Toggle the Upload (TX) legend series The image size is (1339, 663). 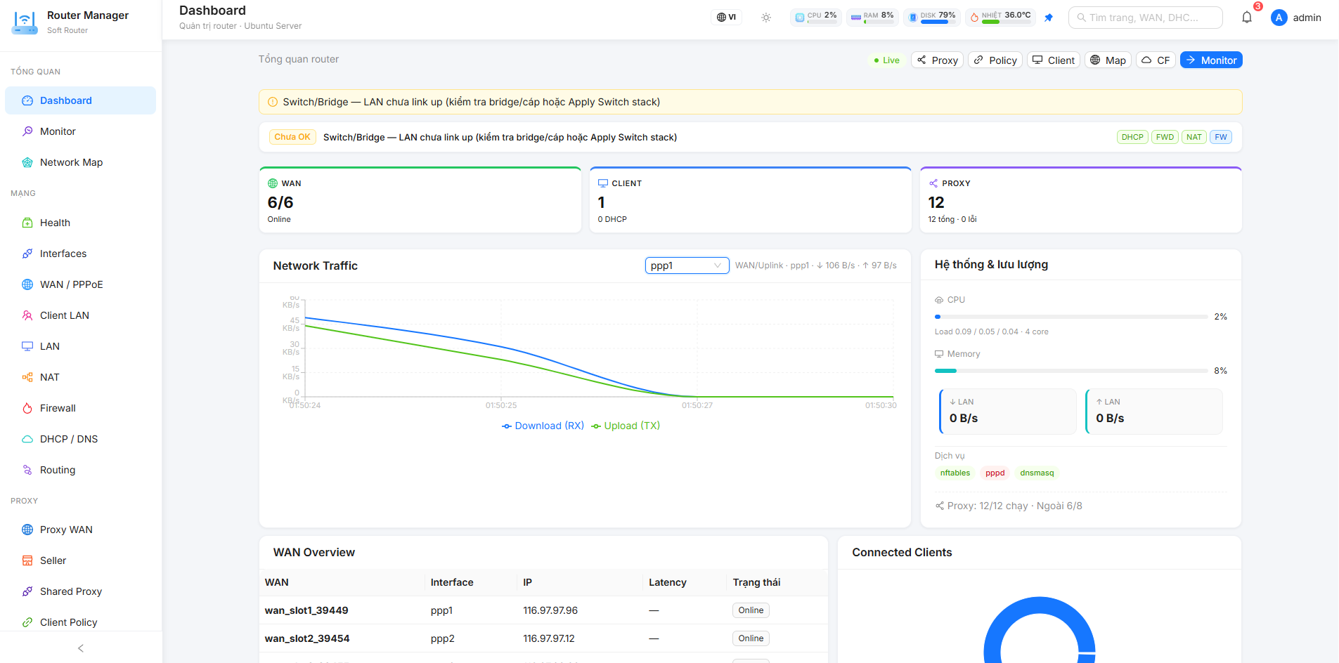pos(626,426)
